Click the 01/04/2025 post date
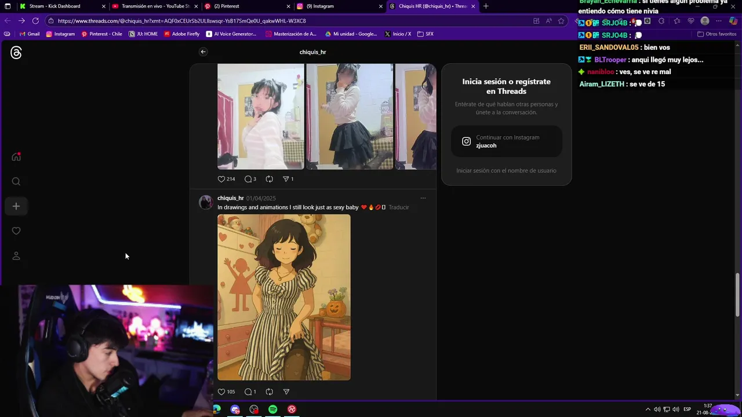Viewport: 742px width, 417px height. click(x=261, y=198)
